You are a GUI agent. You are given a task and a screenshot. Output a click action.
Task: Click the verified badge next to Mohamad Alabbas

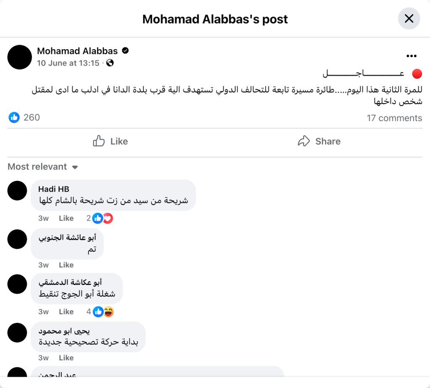tap(125, 51)
